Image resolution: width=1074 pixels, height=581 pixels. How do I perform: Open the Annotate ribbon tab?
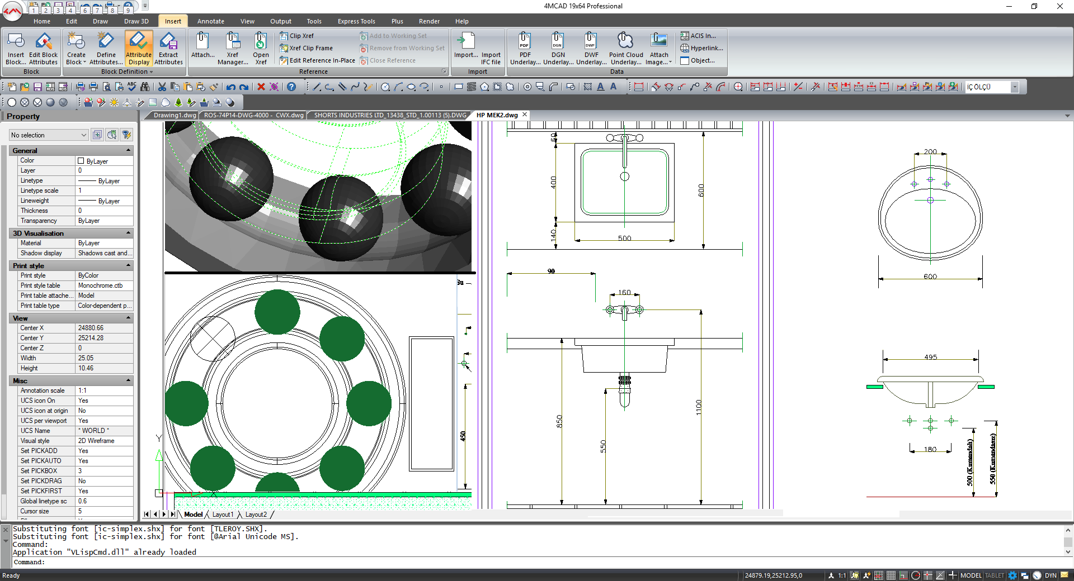[x=210, y=21]
